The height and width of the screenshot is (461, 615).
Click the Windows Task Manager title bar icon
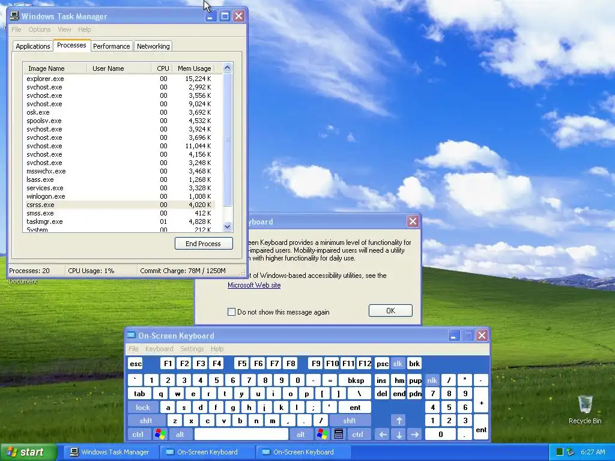(x=14, y=16)
